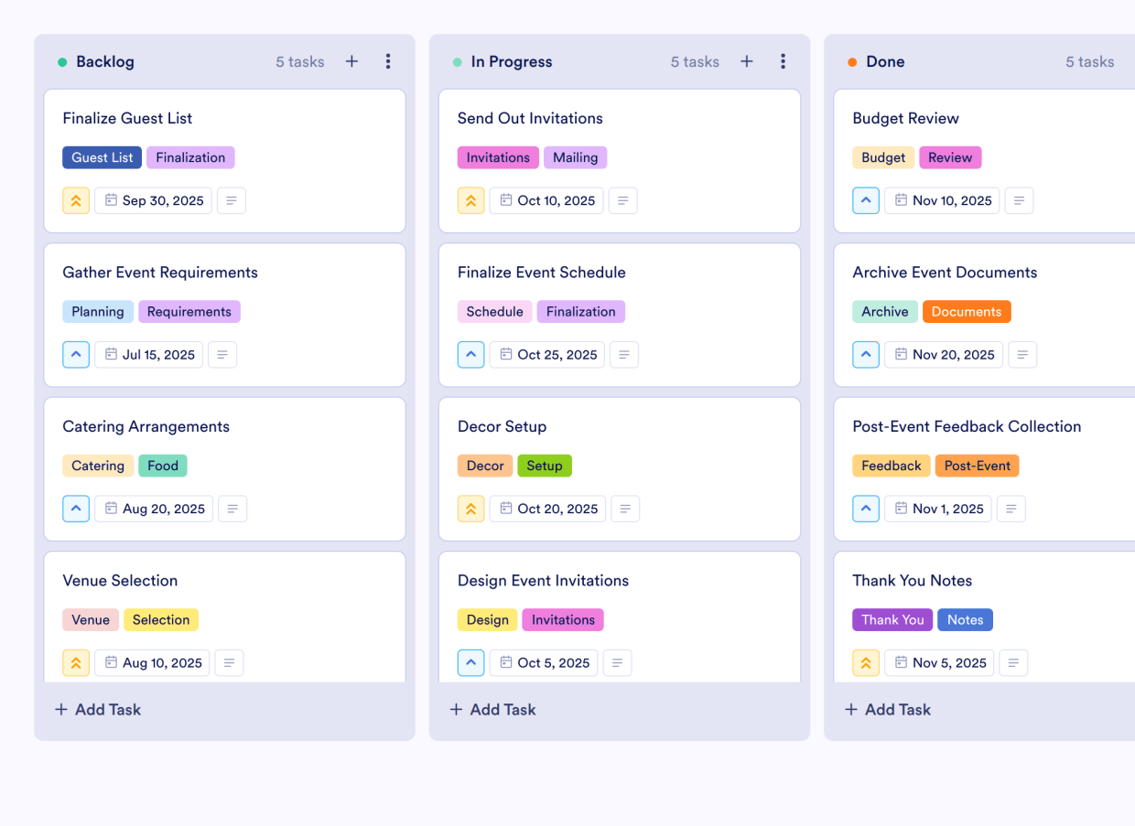Click high priority icon on Thank You Notes
Viewport: 1135px width, 826px height.
(x=866, y=663)
